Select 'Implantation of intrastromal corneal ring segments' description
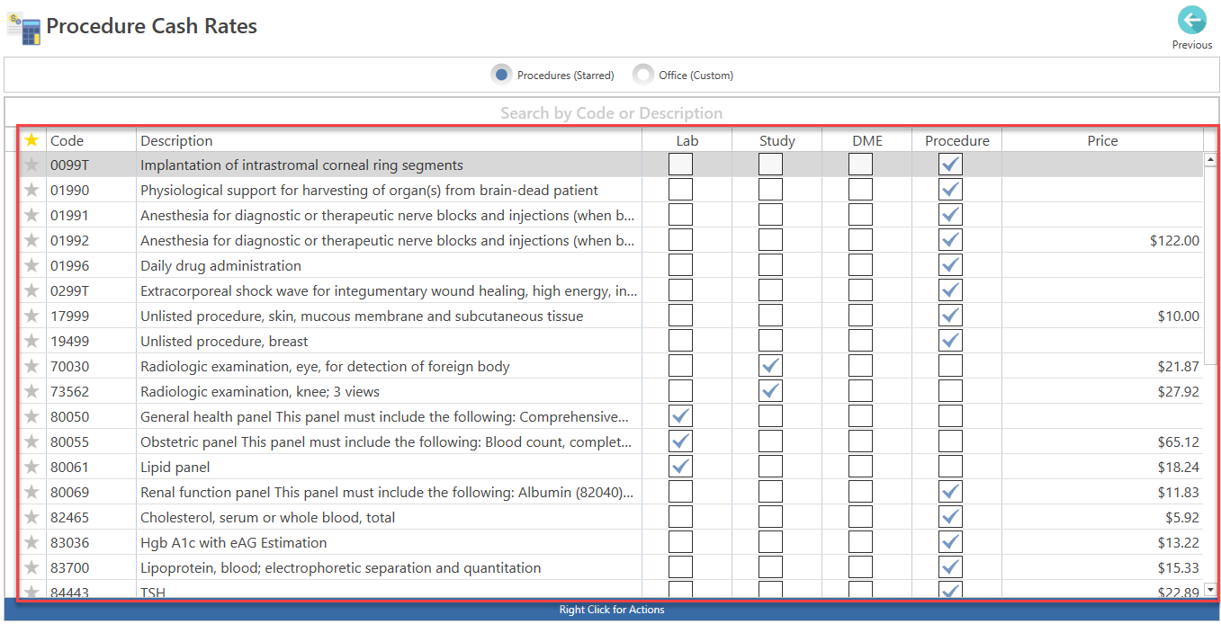 (301, 165)
